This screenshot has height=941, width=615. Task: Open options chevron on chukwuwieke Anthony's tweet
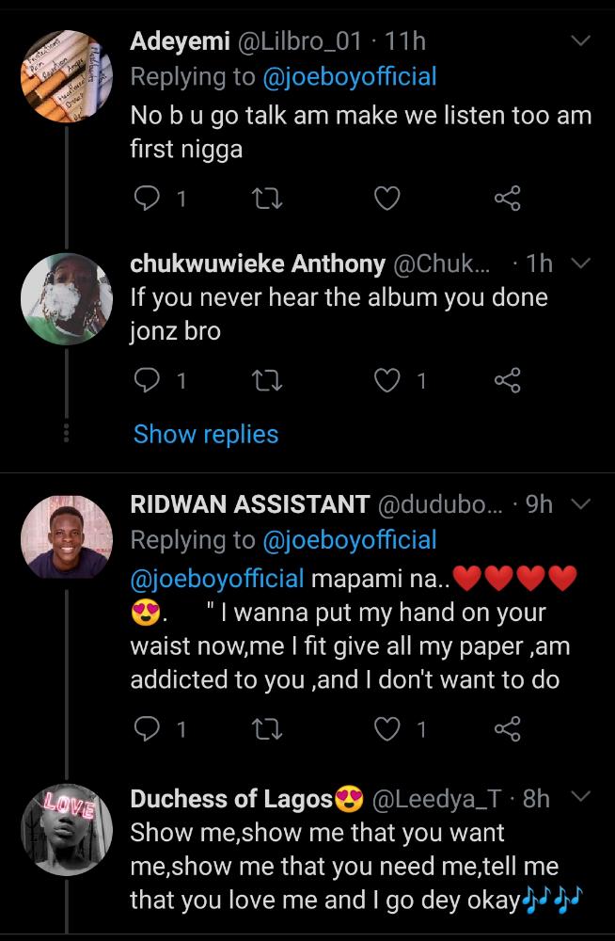coord(581,263)
